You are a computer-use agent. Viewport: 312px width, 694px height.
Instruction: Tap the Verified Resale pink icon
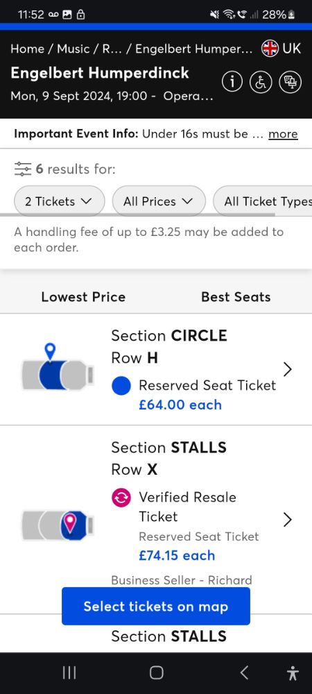click(121, 498)
